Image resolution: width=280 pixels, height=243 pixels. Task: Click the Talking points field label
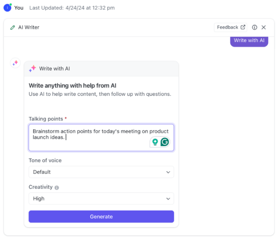coord(46,119)
